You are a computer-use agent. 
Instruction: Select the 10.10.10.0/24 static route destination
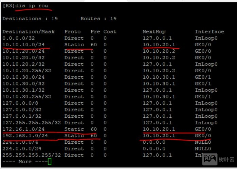(x=23, y=45)
